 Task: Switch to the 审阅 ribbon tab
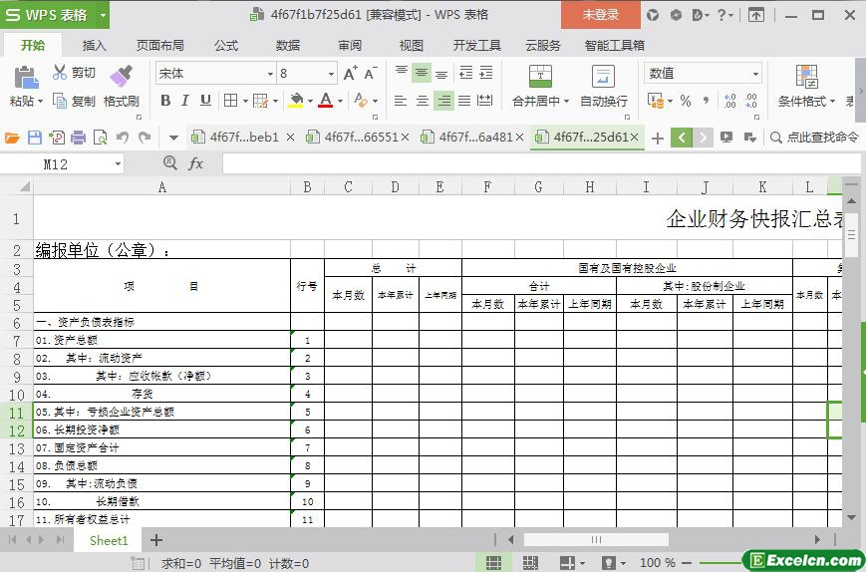pyautogui.click(x=350, y=45)
